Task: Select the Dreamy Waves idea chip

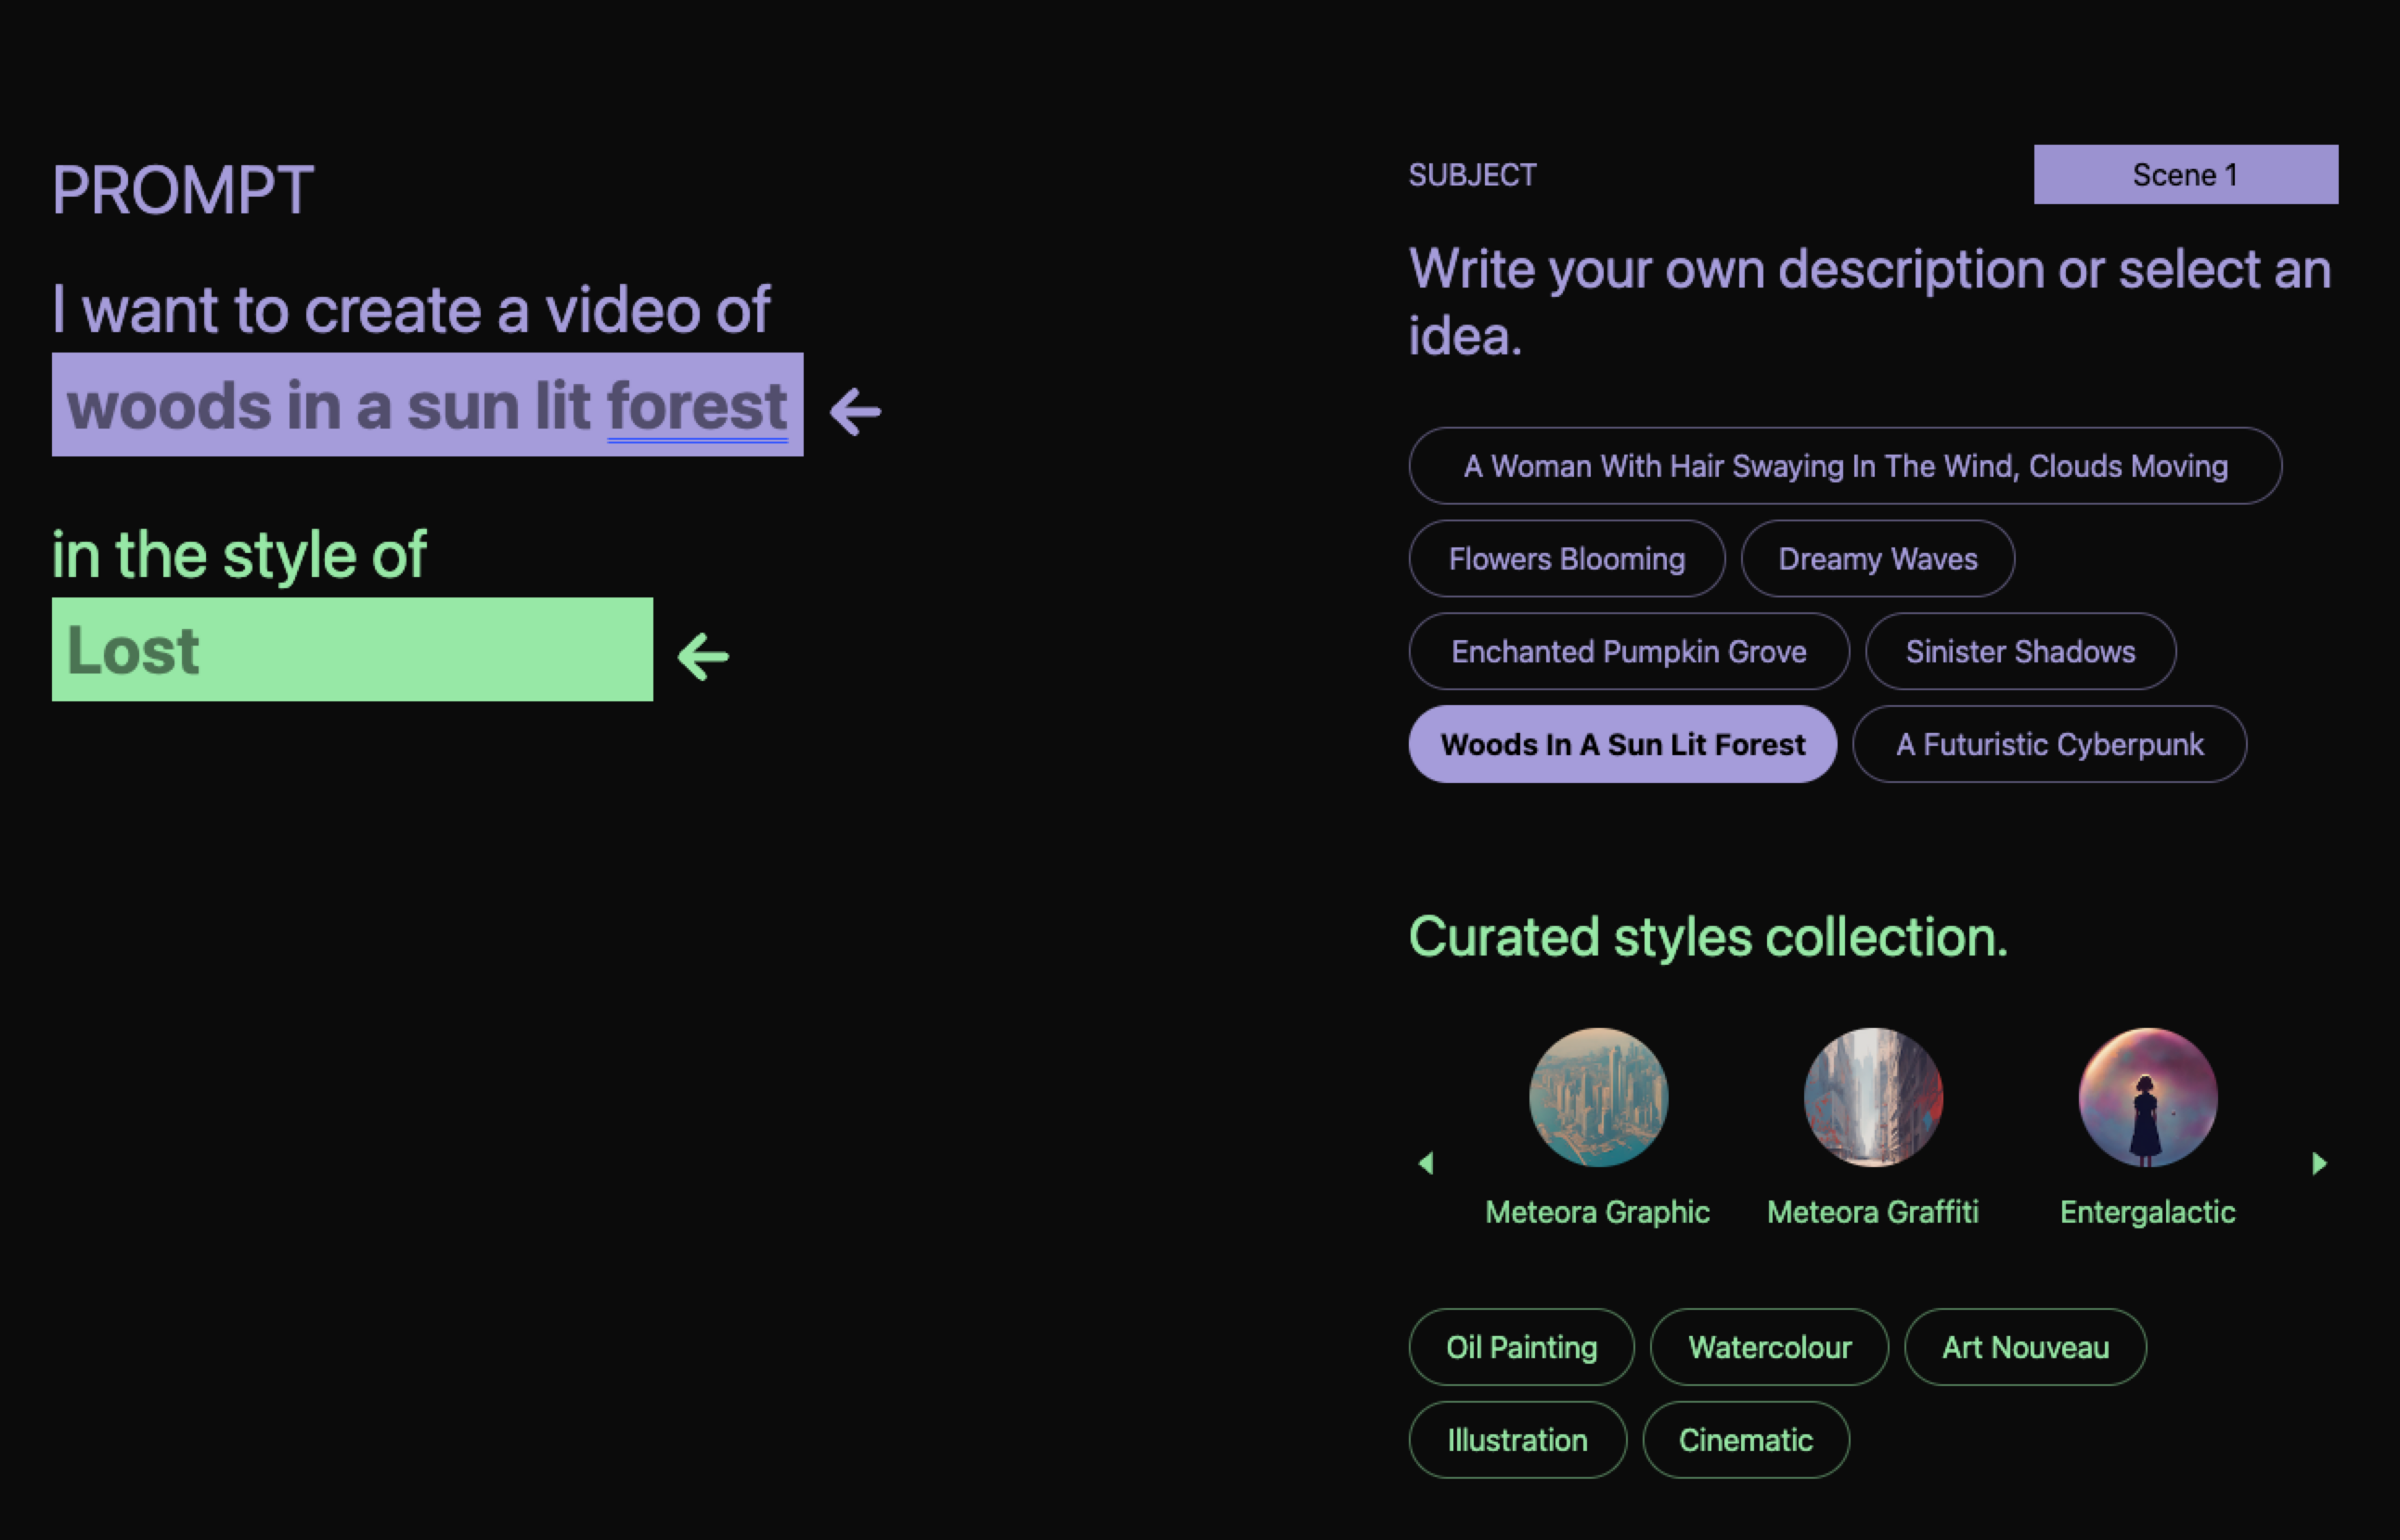Action: click(x=1877, y=558)
